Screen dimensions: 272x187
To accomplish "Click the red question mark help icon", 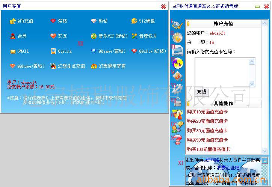I will pos(177,140).
